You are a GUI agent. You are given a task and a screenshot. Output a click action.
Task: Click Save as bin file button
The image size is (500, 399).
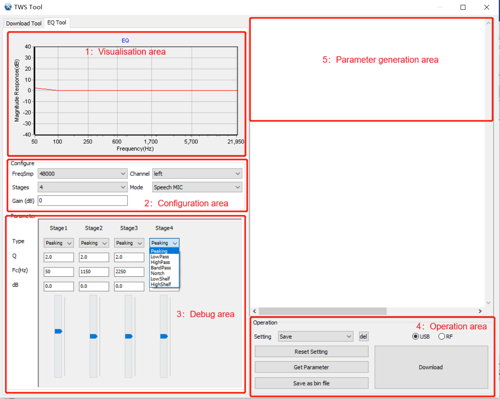tap(311, 383)
